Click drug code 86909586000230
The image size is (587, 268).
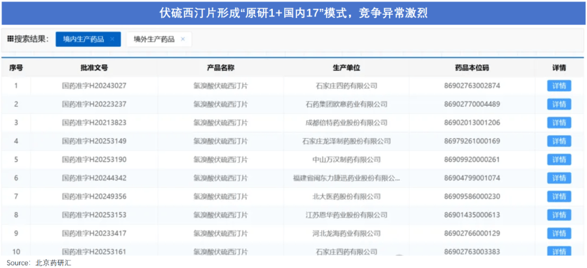(472, 196)
